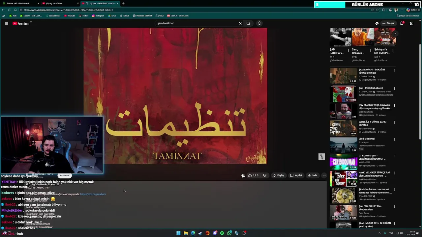The width and height of the screenshot is (422, 237).
Task: Mute the tab via speaker icon
Action: [x=87, y=3]
